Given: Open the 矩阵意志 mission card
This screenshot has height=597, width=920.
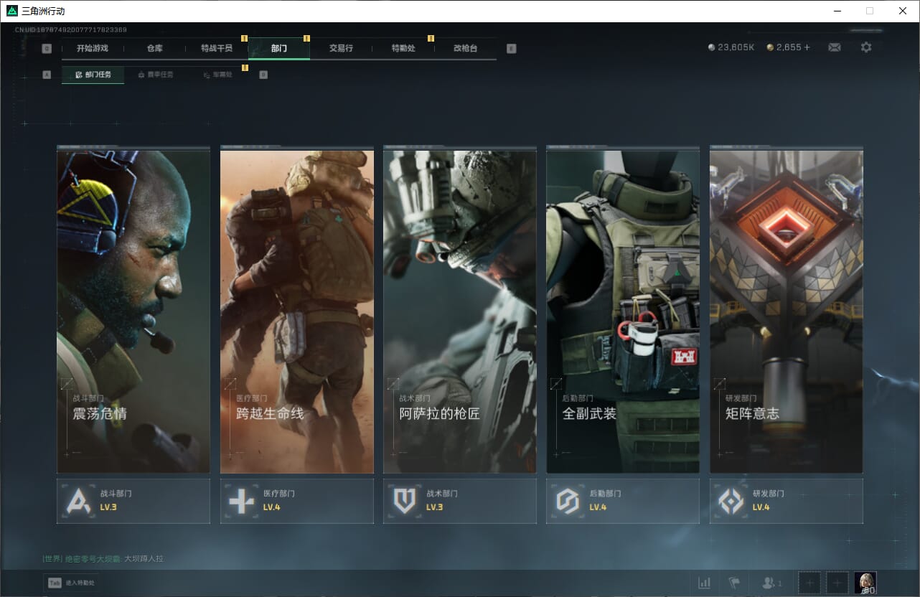Looking at the screenshot, I should coord(786,312).
